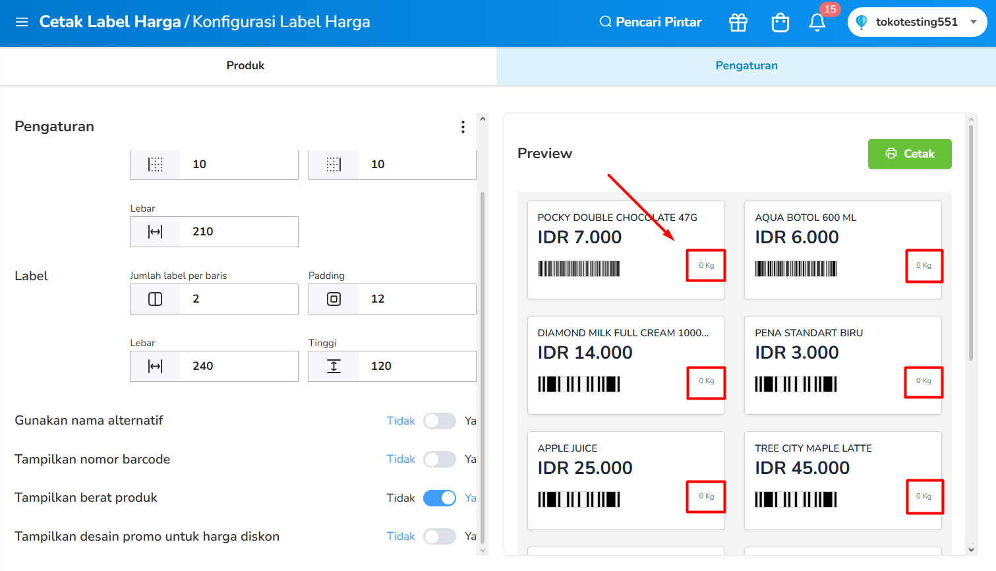Viewport: 996px width, 571px height.
Task: Open the gift rewards icon
Action: click(x=738, y=22)
